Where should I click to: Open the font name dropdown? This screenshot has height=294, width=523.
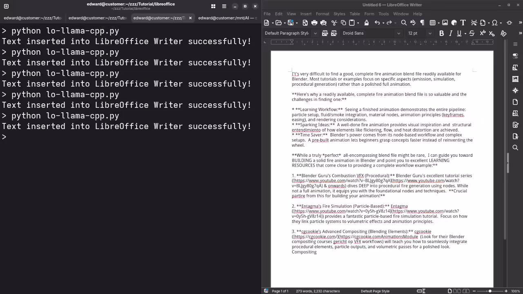pyautogui.click(x=398, y=33)
